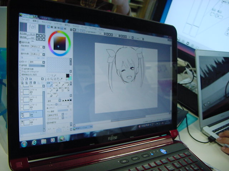Open the 選択 (Selection) menu
Viewport: 229px width, 171px height.
[x=67, y=25]
